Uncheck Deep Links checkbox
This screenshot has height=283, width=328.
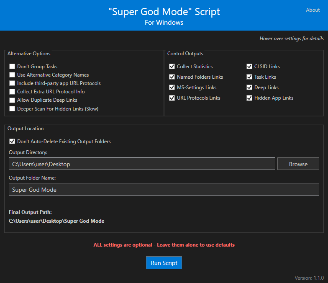click(x=249, y=87)
